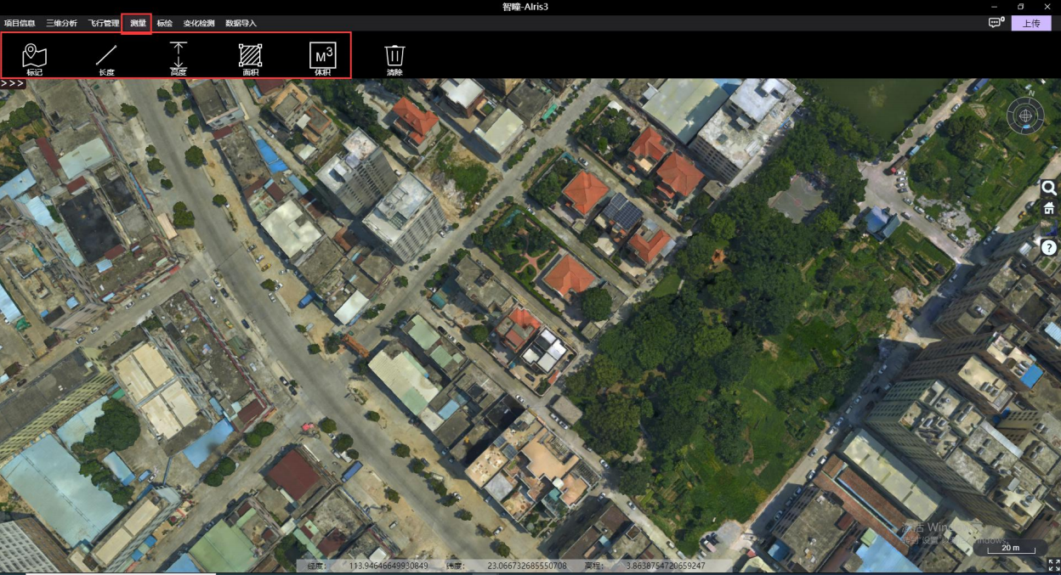
Task: Switch to the 标绘 tab
Action: coord(165,24)
